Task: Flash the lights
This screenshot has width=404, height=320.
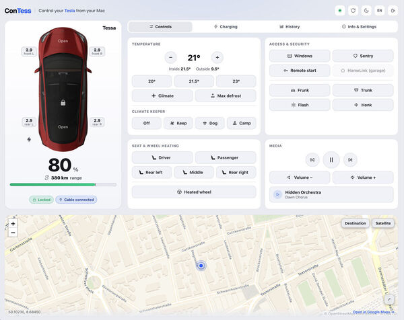Action: click(300, 105)
